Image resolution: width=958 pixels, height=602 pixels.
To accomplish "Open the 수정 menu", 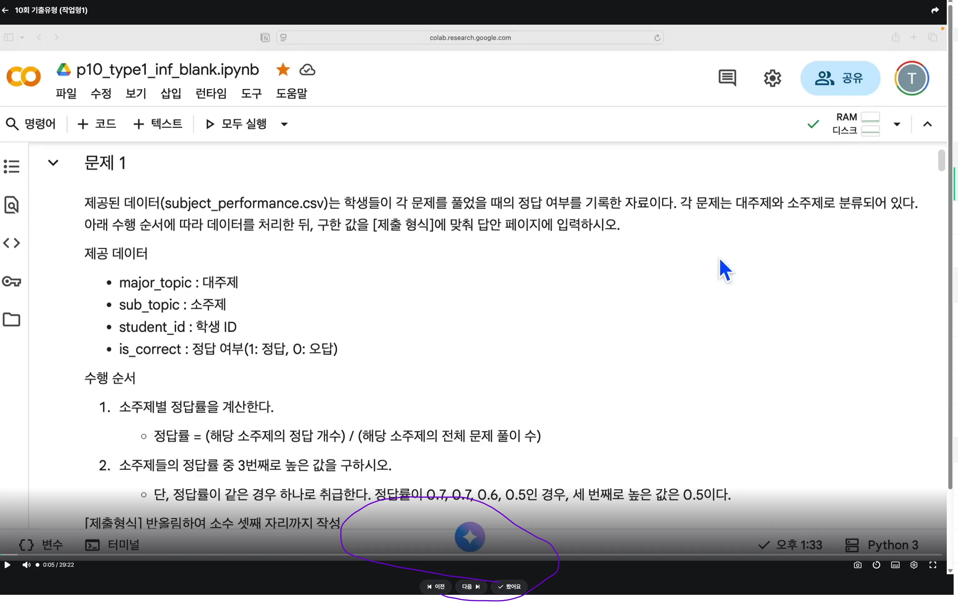I will [101, 93].
